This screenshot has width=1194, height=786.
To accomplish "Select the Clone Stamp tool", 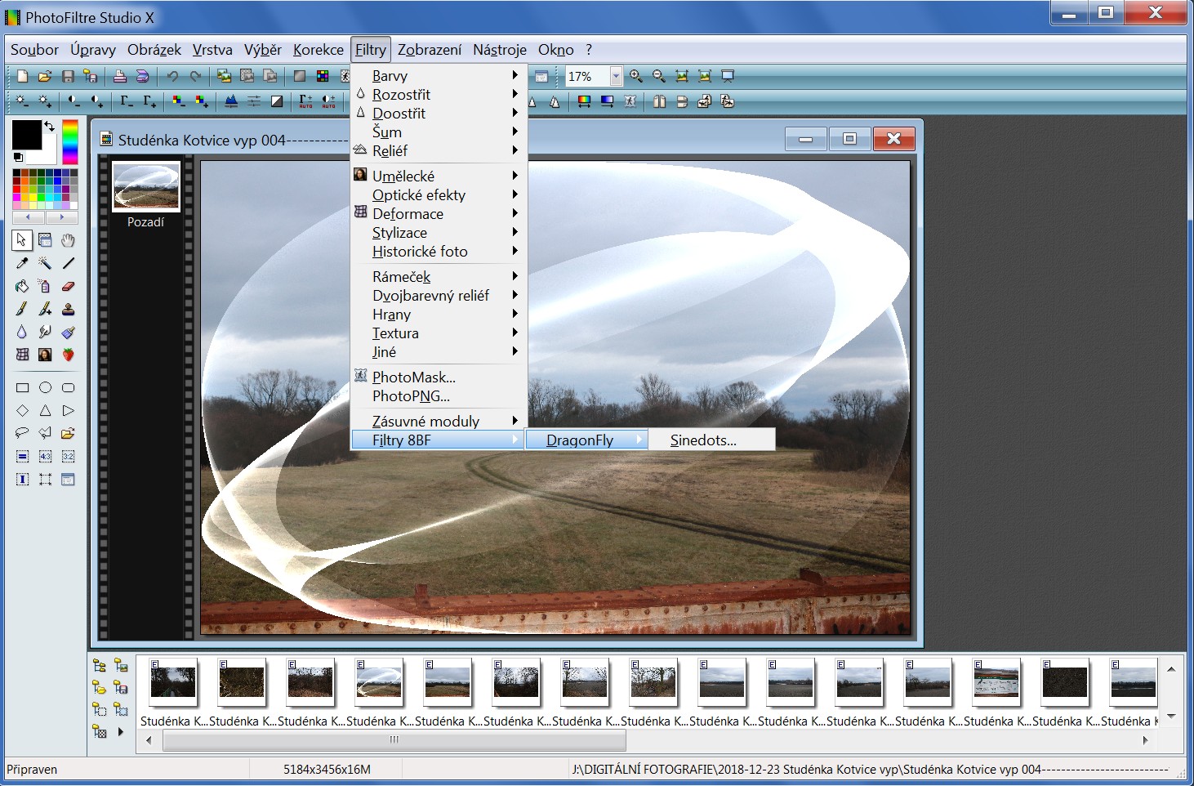I will pyautogui.click(x=68, y=309).
